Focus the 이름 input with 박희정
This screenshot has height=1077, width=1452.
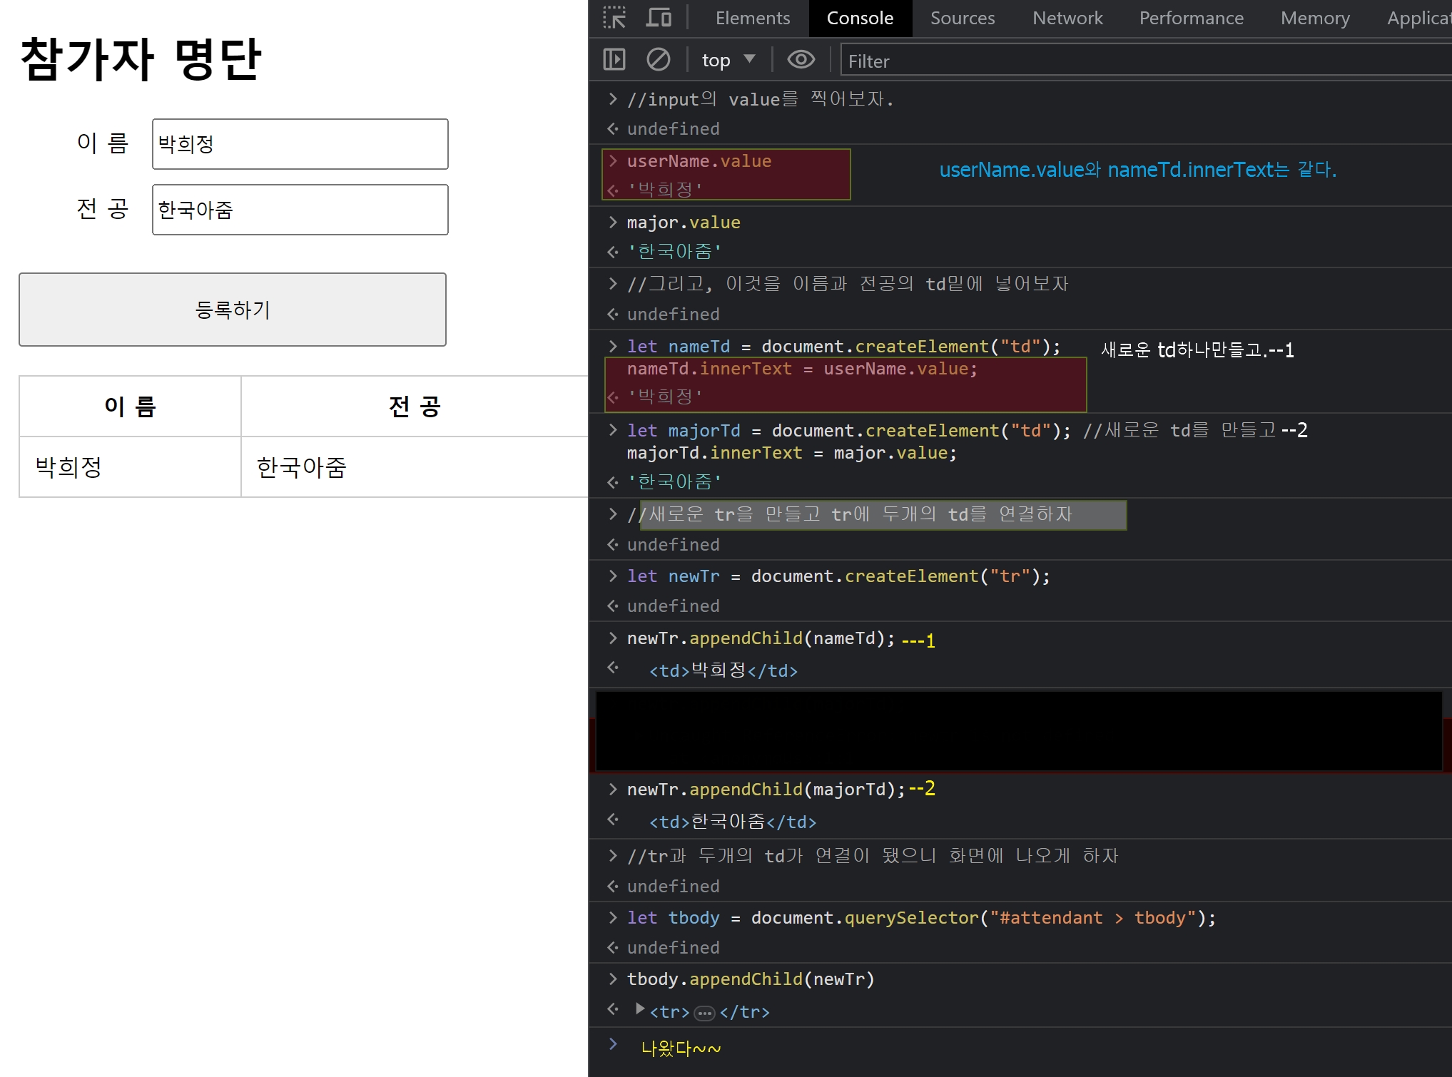pos(300,144)
